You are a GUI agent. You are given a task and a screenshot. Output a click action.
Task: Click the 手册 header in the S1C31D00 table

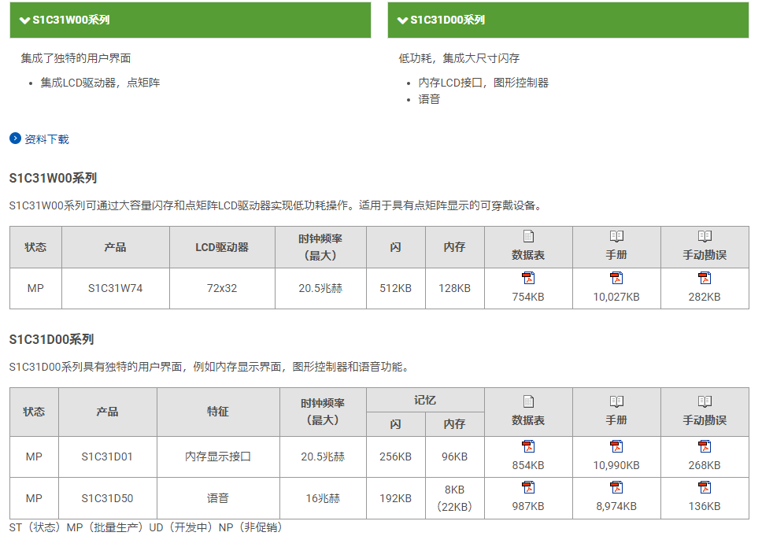(x=616, y=420)
